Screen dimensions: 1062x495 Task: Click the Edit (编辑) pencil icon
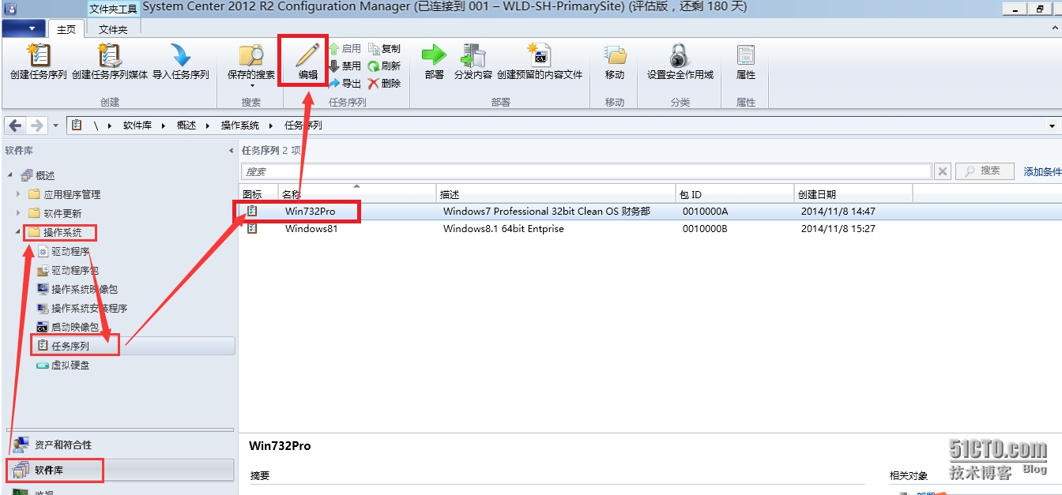click(307, 54)
